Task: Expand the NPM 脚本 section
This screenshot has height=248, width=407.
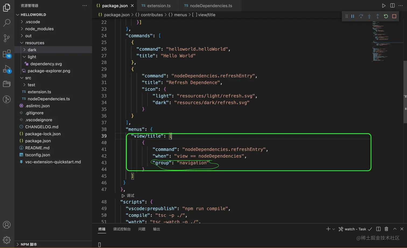Action: pos(53,244)
